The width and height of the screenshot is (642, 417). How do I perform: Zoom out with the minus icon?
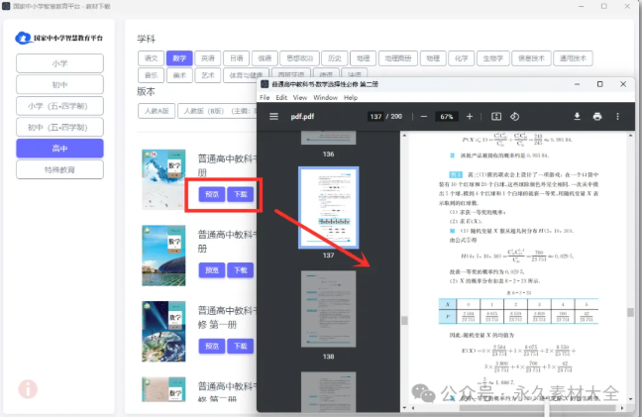click(424, 117)
